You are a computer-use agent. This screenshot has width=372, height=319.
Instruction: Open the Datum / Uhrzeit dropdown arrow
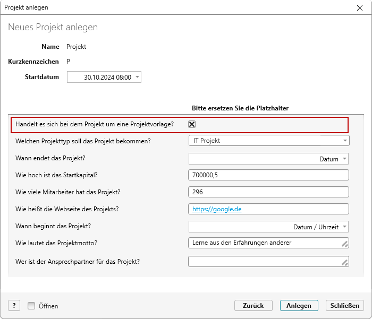pyautogui.click(x=344, y=227)
